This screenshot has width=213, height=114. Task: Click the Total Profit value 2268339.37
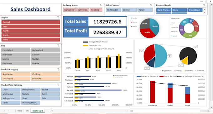click(107, 32)
